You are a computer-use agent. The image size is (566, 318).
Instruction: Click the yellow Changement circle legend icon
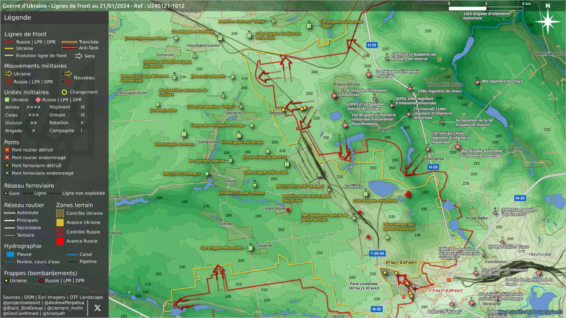point(65,92)
